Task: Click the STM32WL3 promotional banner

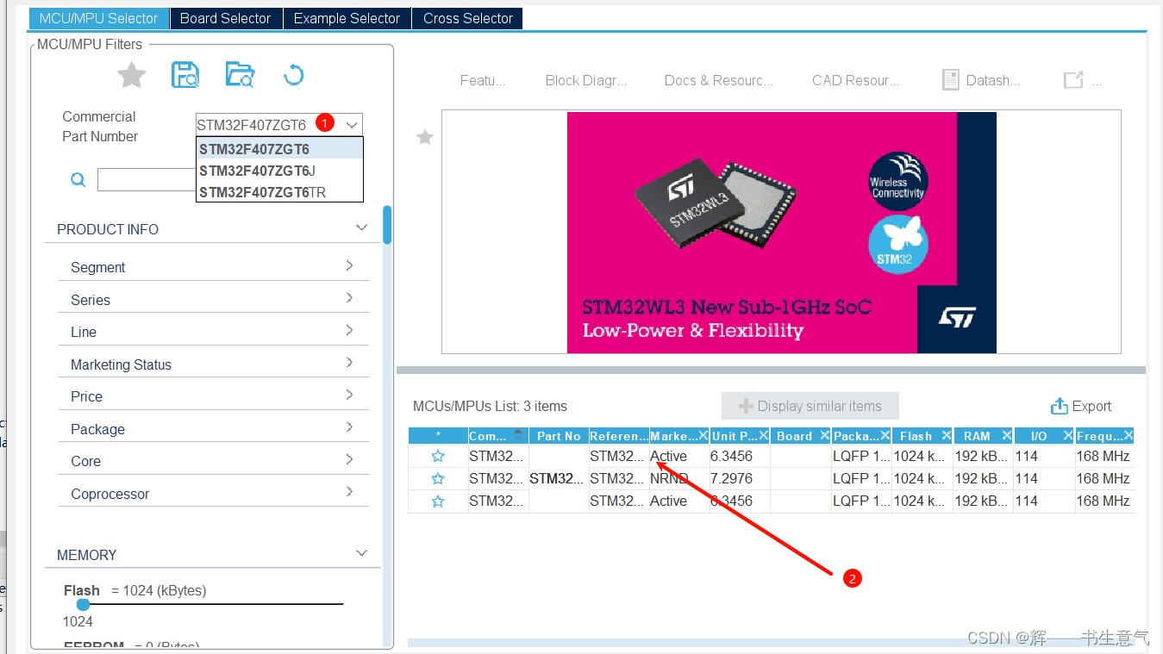Action: (x=782, y=232)
